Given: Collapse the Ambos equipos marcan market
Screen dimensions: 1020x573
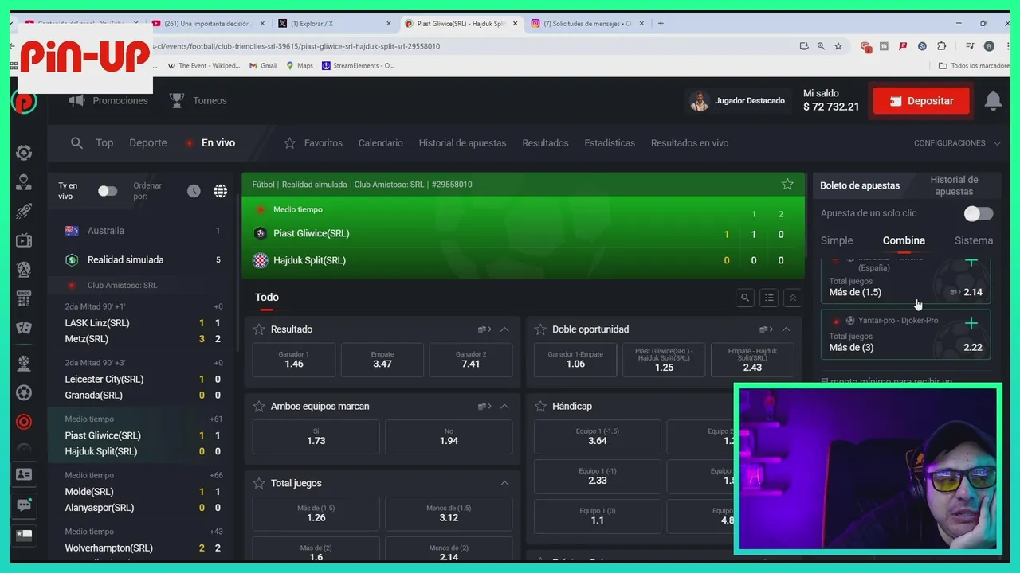Looking at the screenshot, I should (x=504, y=407).
